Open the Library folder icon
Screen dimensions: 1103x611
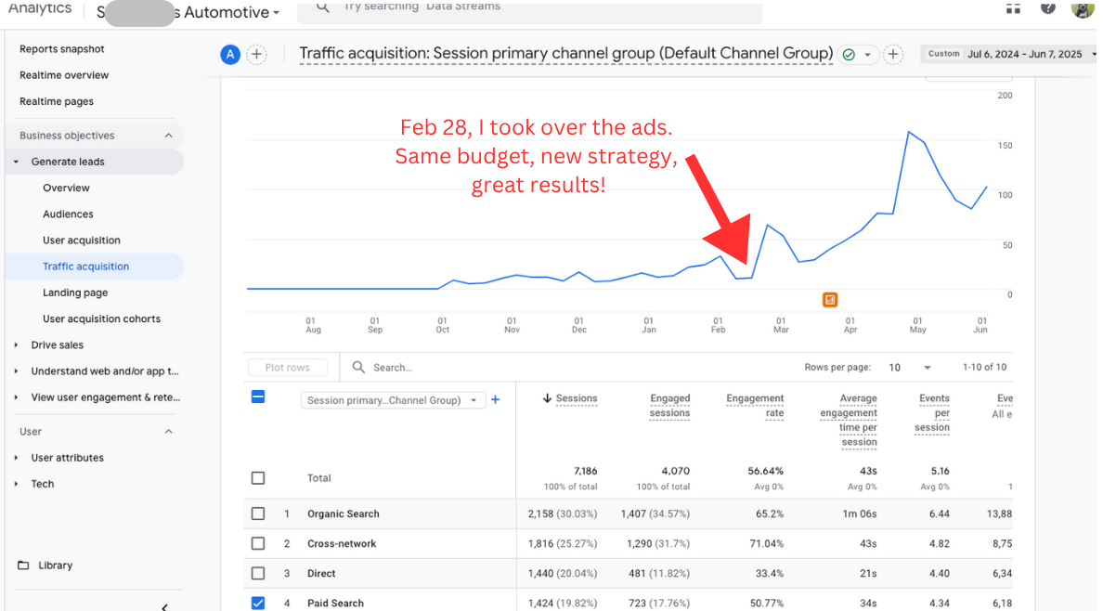(x=23, y=565)
